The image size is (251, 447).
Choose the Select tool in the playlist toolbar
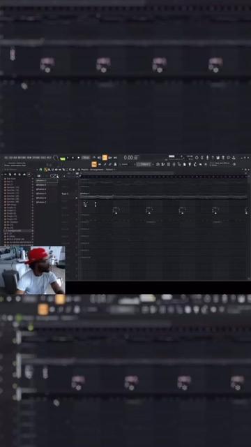(67, 169)
